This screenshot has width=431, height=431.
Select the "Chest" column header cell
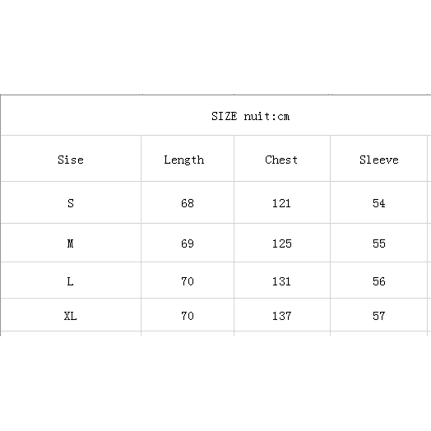point(281,160)
